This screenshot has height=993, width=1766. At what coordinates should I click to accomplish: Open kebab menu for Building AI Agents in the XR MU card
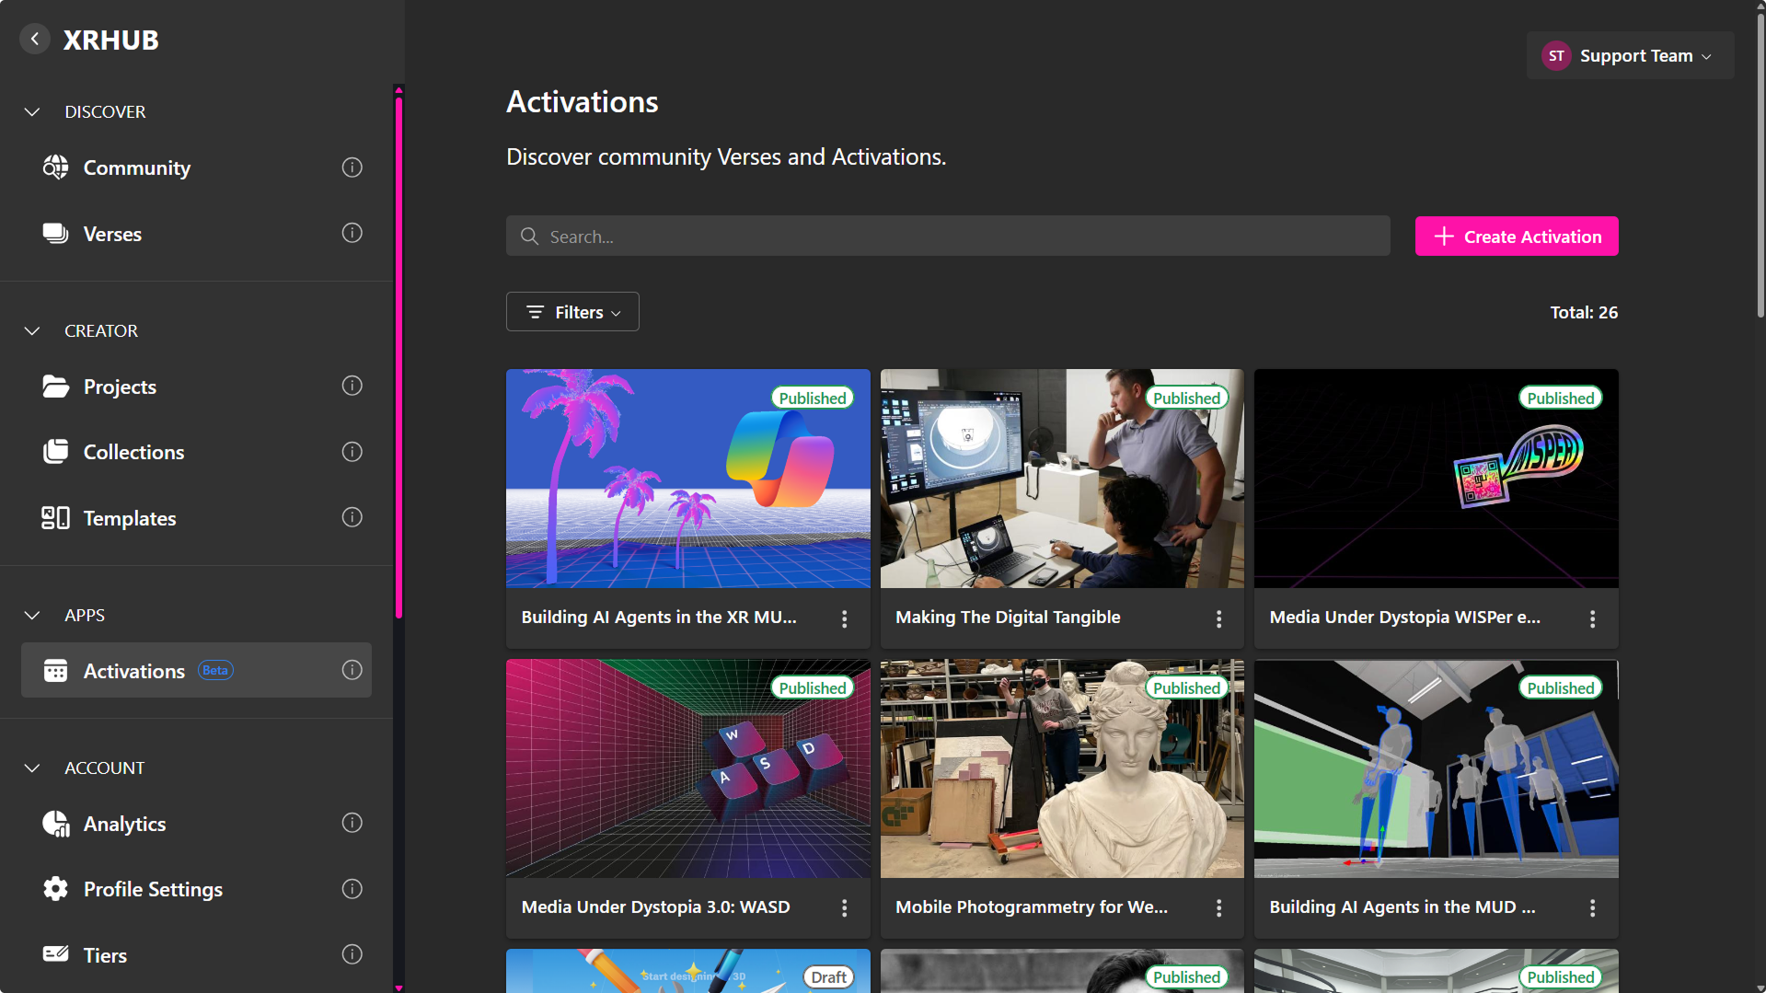coord(844,618)
